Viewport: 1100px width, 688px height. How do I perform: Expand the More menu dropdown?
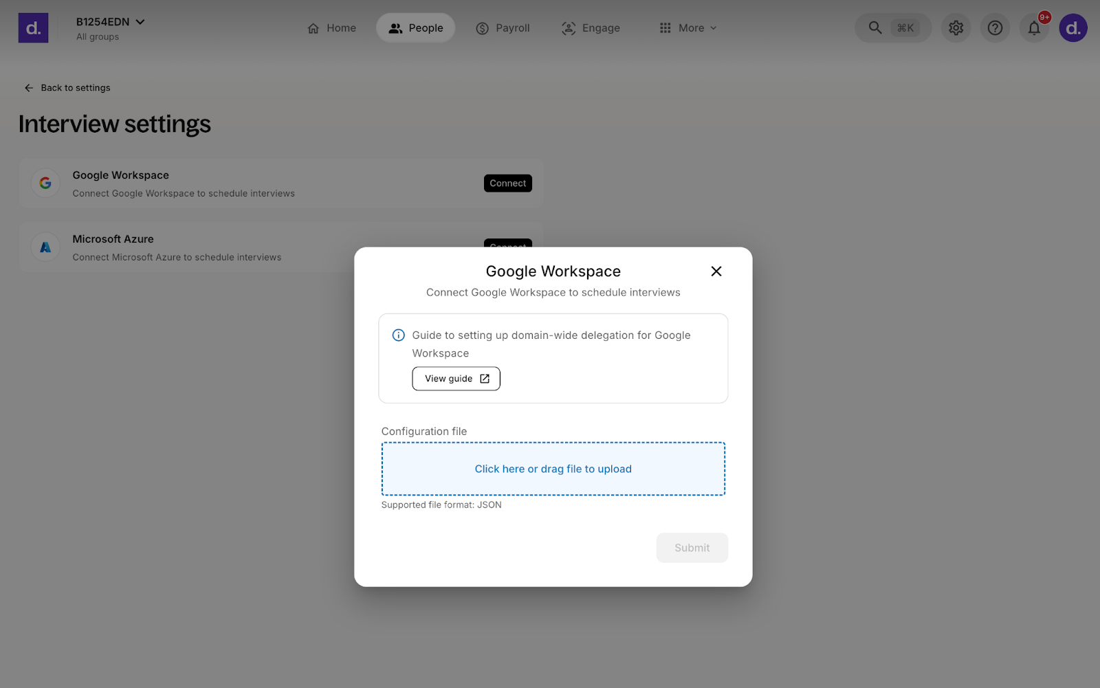pos(688,28)
